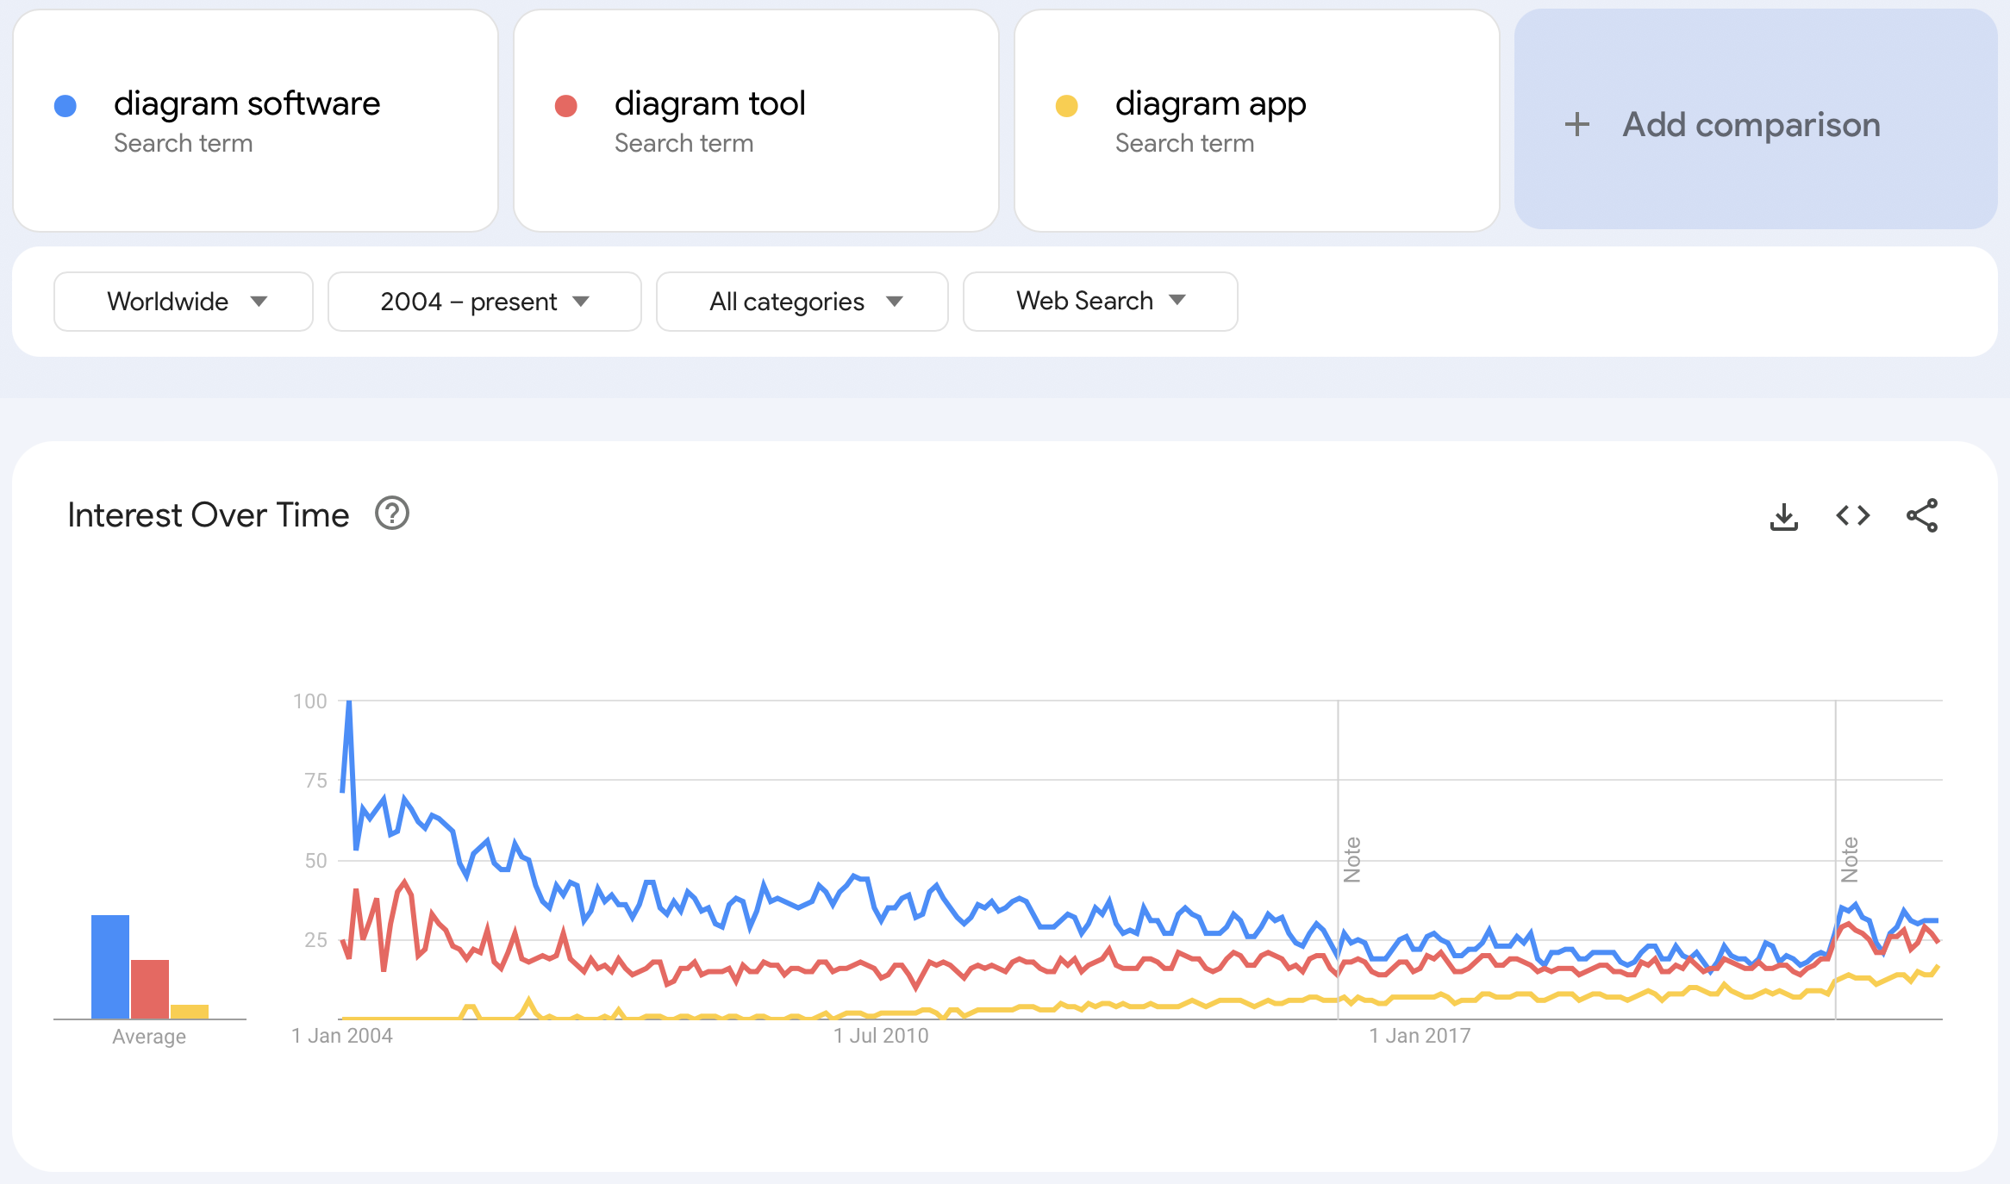Open the All categories filter dropdown
Screen dimensions: 2010x1184
point(801,301)
